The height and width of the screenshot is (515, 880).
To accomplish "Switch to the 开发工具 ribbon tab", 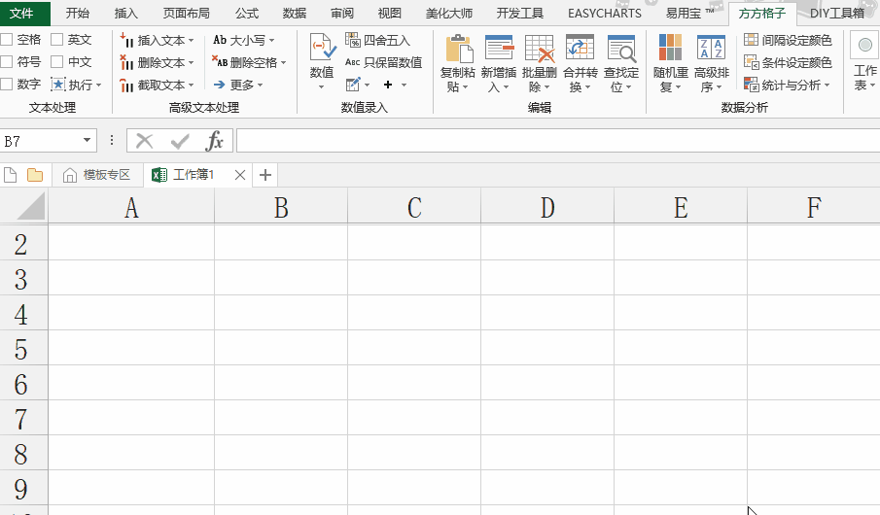I will [519, 13].
